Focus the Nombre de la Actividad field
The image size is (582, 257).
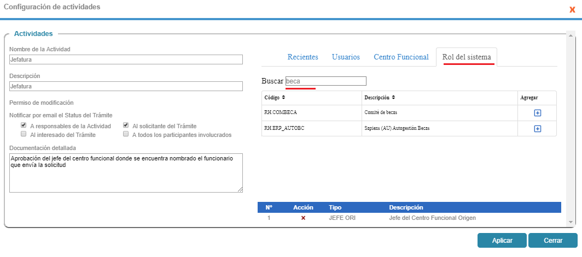126,59
